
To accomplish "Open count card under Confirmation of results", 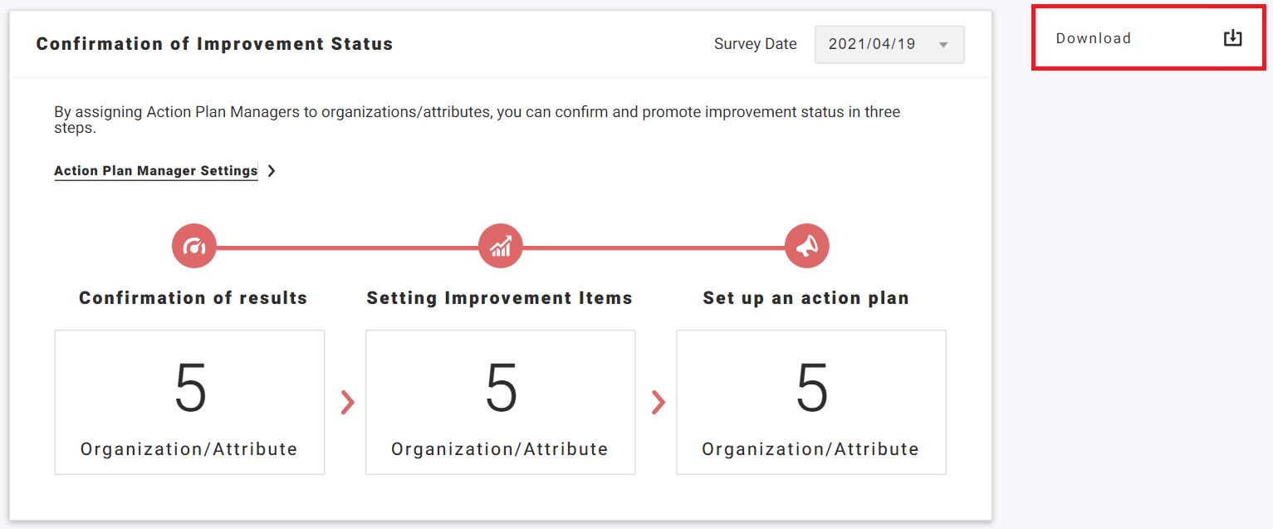I will point(189,403).
